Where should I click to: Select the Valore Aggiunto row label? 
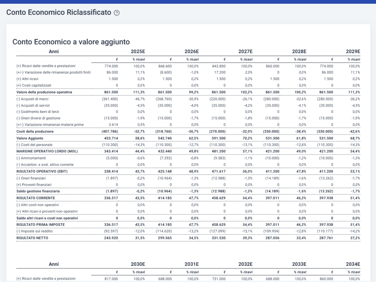pyautogui.click(x=30, y=138)
